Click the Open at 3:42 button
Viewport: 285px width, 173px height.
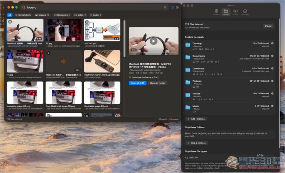pyautogui.click(x=138, y=83)
